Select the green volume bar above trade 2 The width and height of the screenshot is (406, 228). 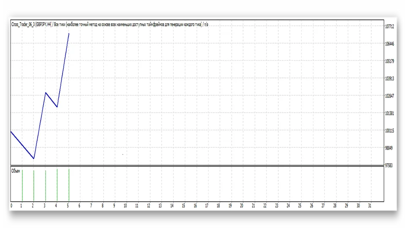tap(34, 186)
